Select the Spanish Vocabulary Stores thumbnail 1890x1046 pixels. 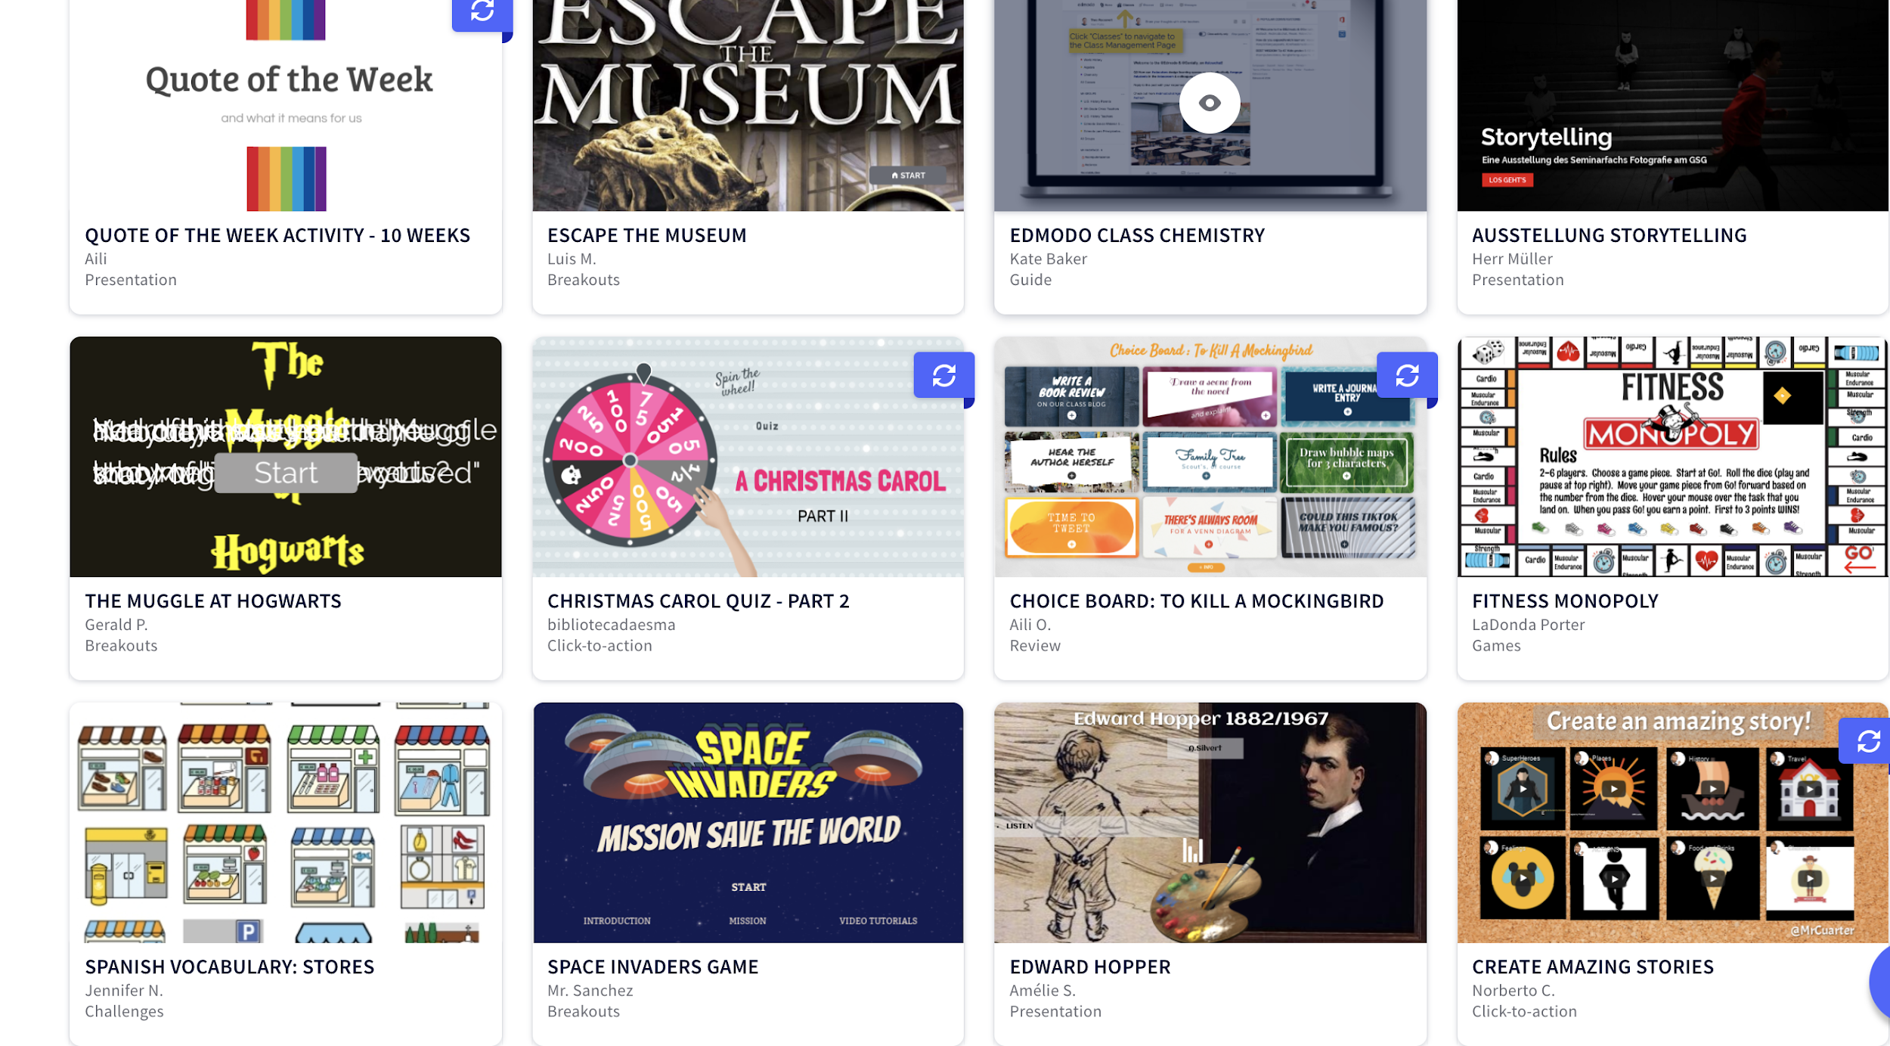coord(286,822)
